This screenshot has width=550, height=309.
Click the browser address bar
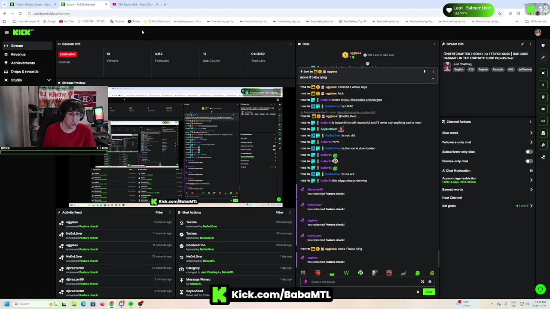(x=258, y=13)
